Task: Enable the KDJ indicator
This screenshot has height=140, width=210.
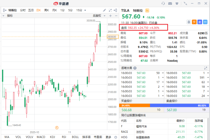Action: coord(53,137)
